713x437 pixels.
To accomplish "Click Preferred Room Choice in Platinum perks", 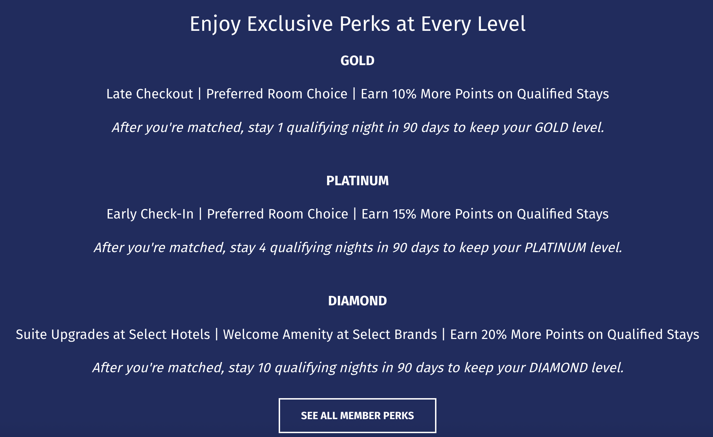I will [x=277, y=214].
